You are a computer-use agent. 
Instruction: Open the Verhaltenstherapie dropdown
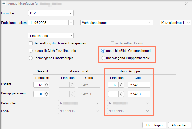point(116,23)
